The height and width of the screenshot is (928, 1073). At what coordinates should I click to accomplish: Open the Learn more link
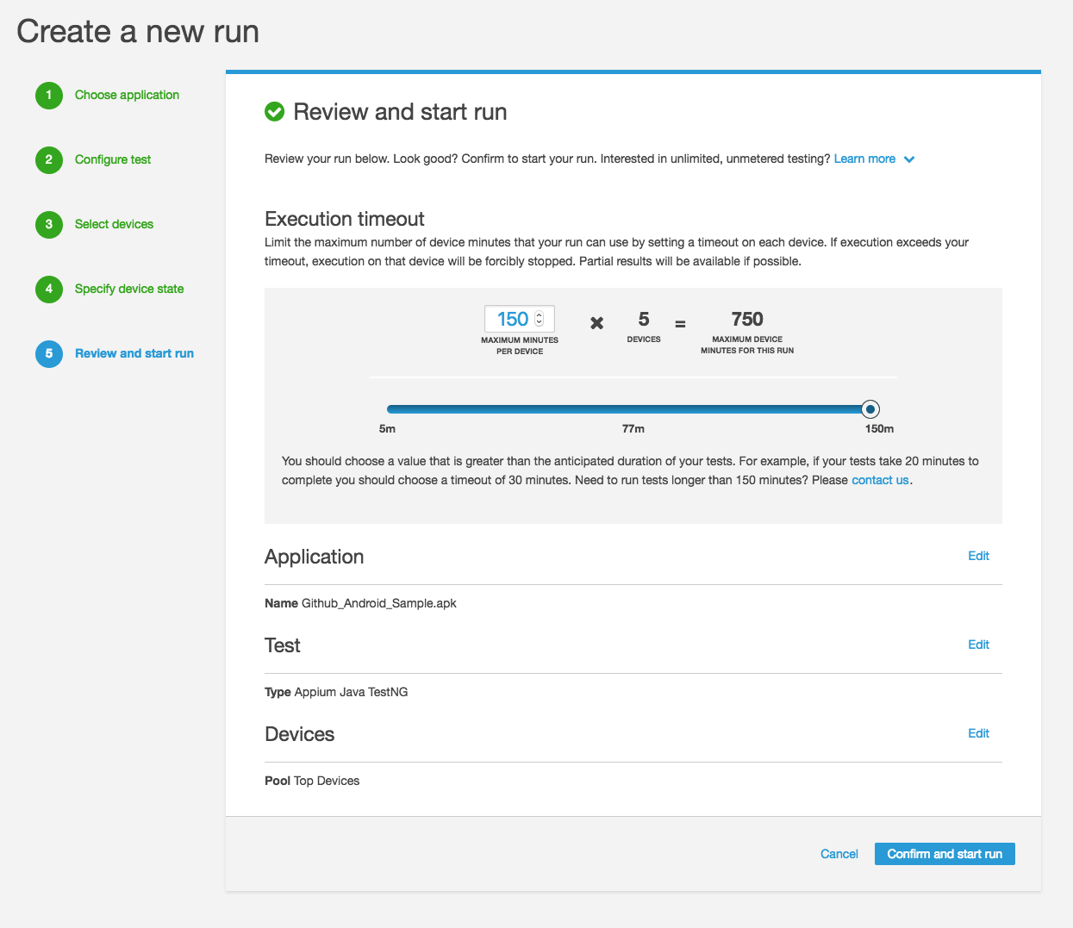(864, 159)
